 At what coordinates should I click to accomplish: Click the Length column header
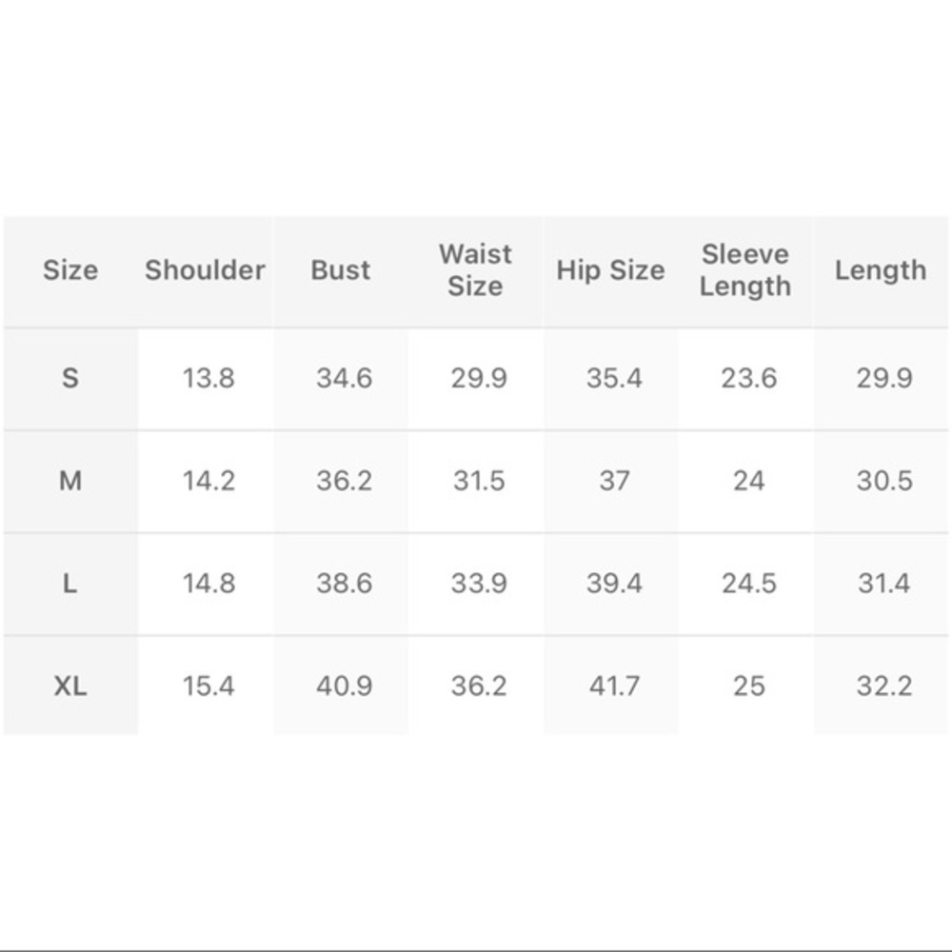[881, 270]
